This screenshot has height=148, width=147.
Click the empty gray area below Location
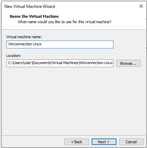(x=74, y=100)
